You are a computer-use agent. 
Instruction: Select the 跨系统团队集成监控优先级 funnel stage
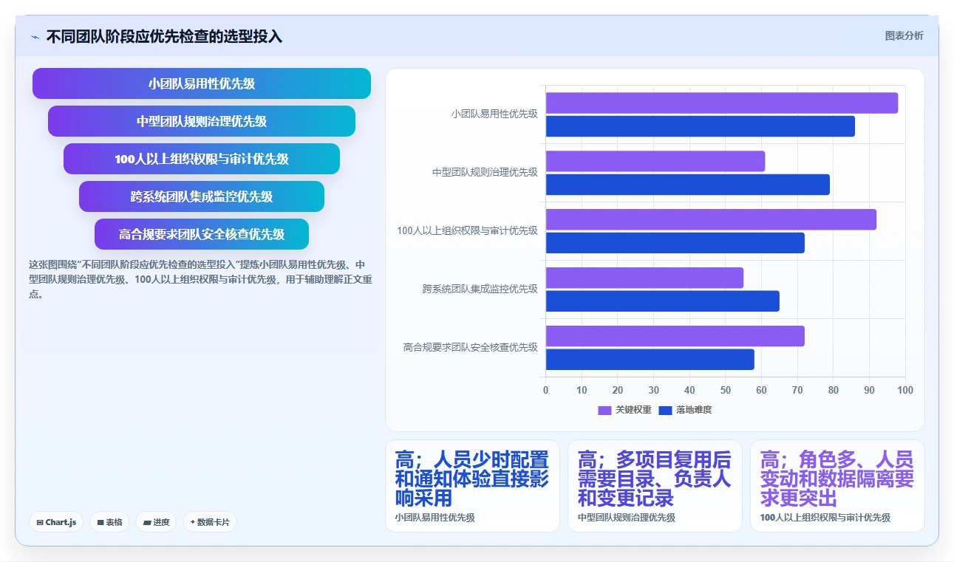tap(202, 196)
